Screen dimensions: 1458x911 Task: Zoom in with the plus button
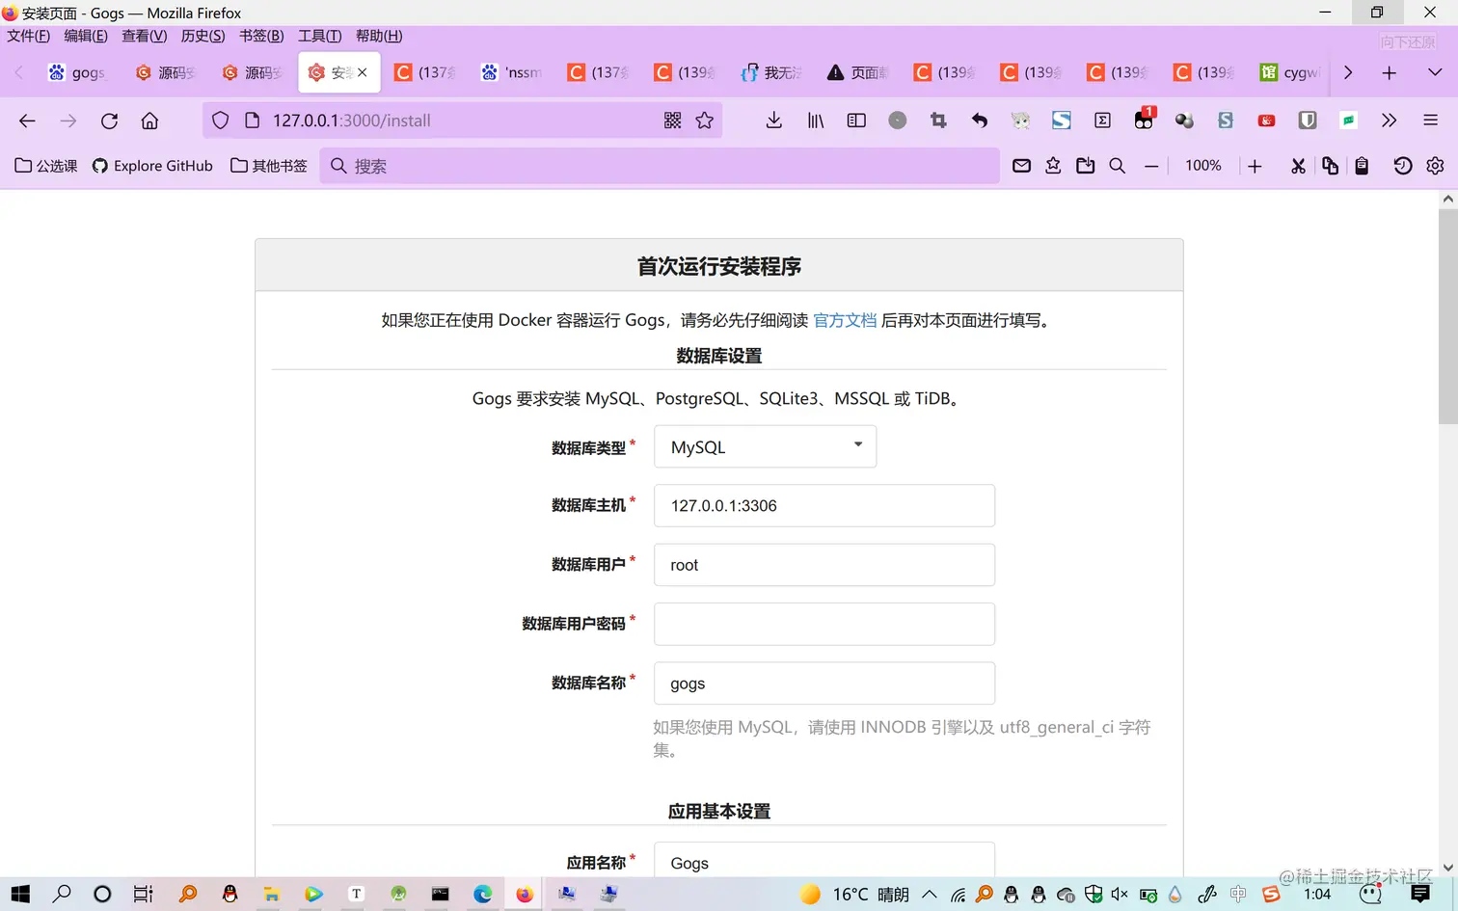tap(1255, 166)
